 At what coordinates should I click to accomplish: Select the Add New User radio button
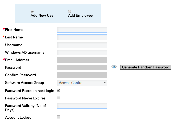click(x=32, y=11)
